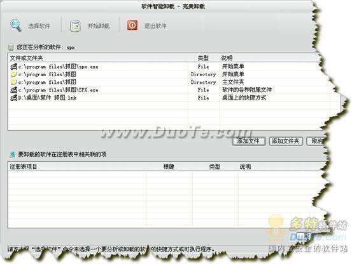Click the 添加文件夹 button
The width and height of the screenshot is (352, 264).
click(286, 141)
